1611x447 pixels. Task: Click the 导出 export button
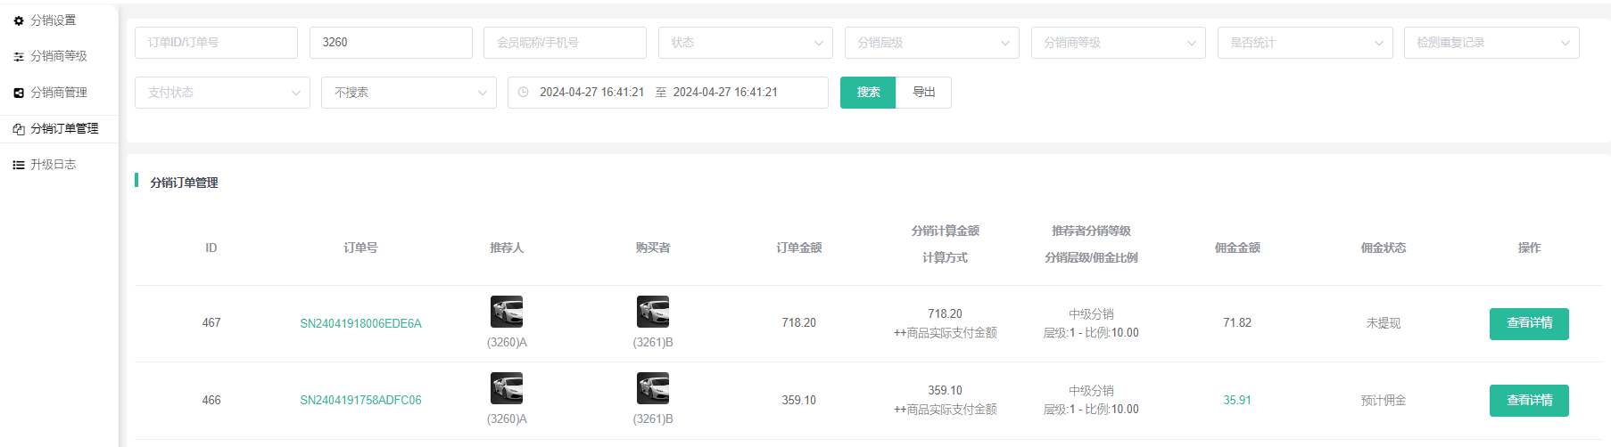point(923,93)
